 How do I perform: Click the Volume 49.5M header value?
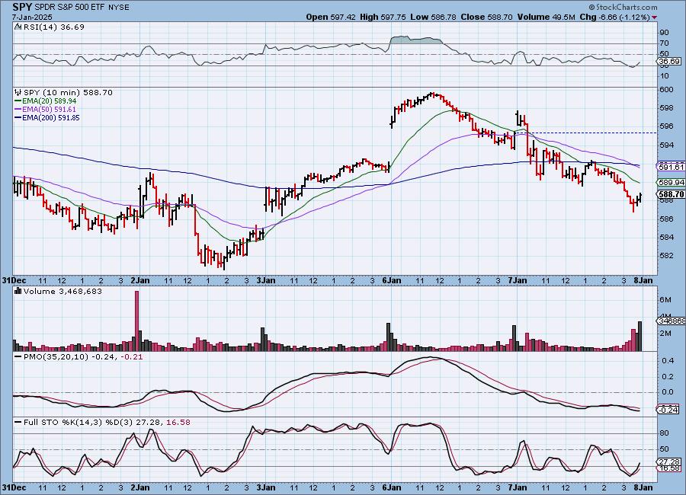546,17
